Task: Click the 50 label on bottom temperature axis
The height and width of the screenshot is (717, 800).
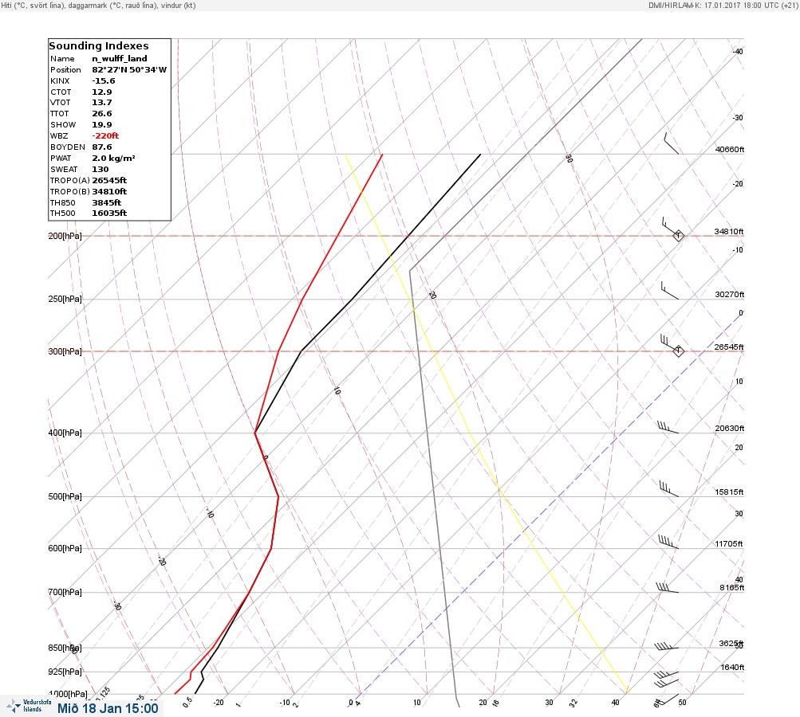Action: pyautogui.click(x=682, y=702)
